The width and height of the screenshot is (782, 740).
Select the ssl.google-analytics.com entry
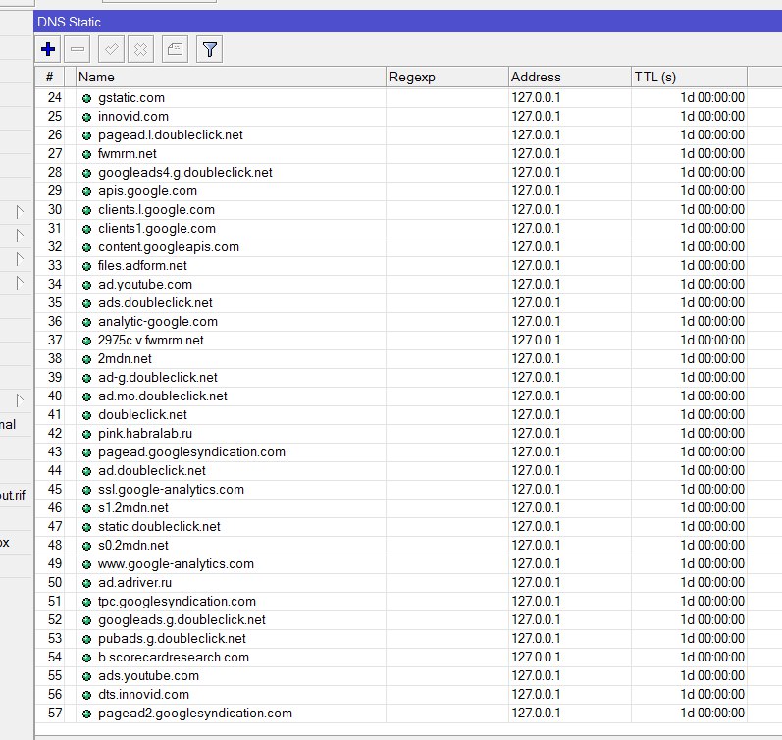click(171, 490)
